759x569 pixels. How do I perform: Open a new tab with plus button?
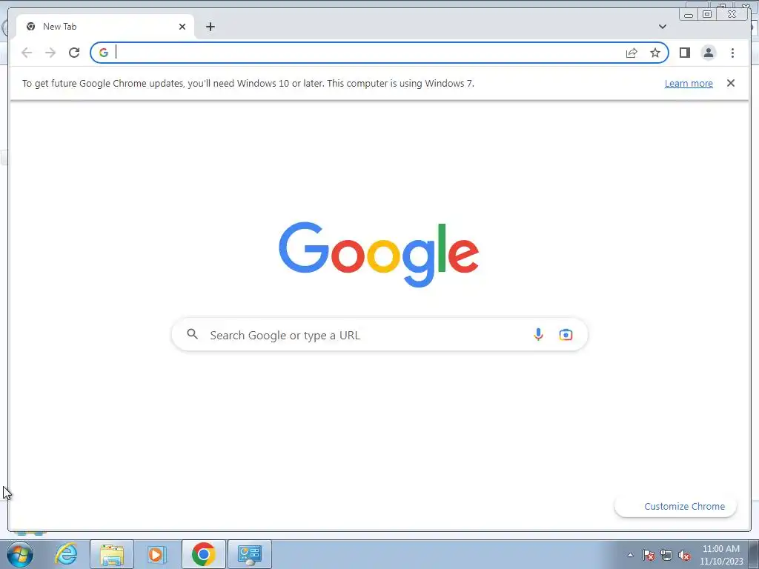point(210,27)
